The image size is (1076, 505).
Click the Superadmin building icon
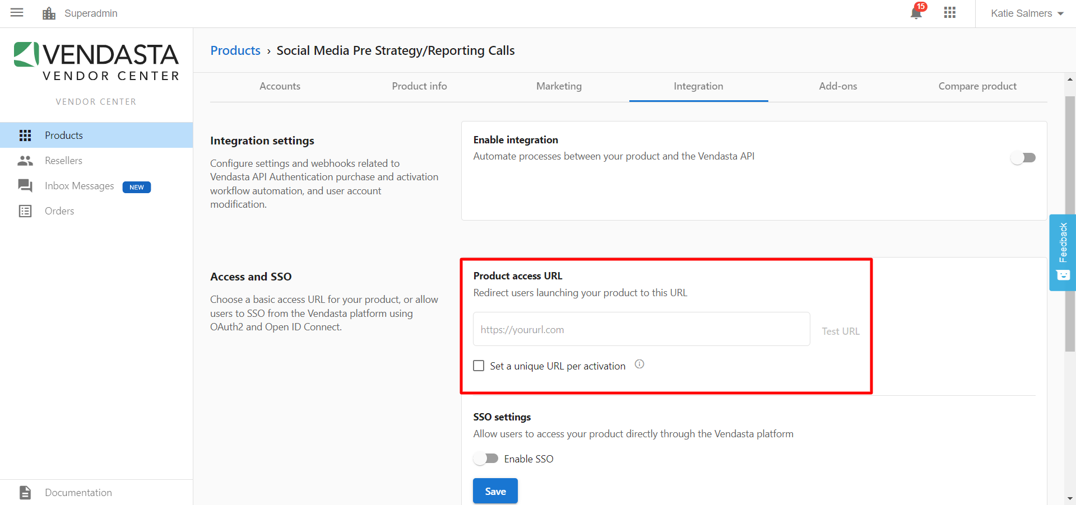49,13
